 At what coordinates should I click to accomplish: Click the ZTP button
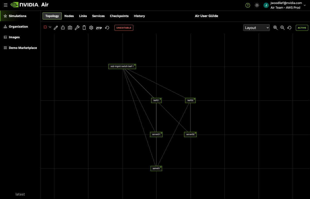point(99,28)
